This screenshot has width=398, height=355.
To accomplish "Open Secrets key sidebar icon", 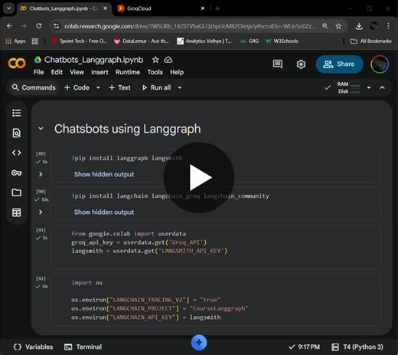I will click(17, 173).
